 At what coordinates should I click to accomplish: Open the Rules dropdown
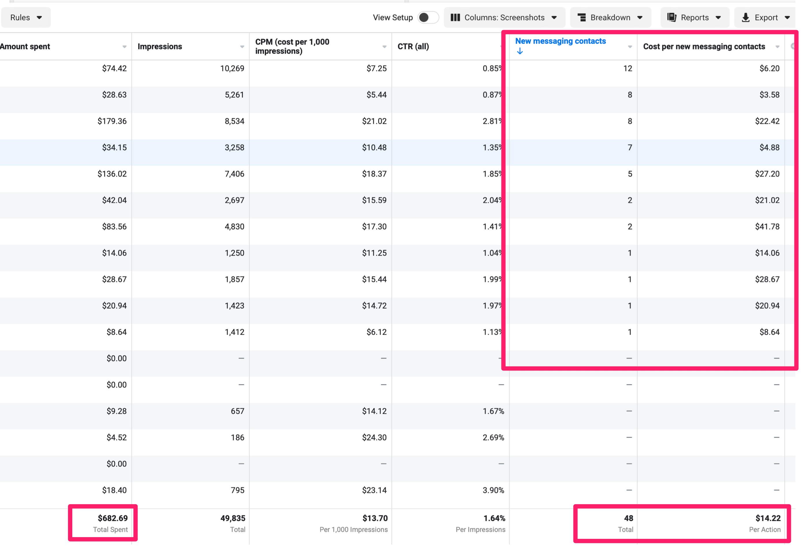coord(26,17)
